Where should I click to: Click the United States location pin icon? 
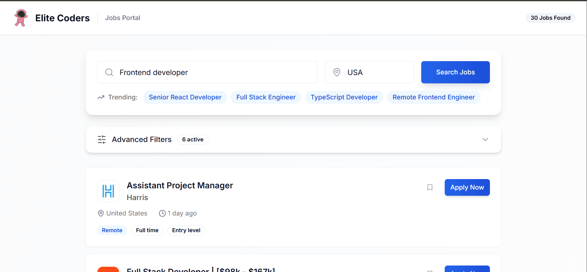point(101,213)
